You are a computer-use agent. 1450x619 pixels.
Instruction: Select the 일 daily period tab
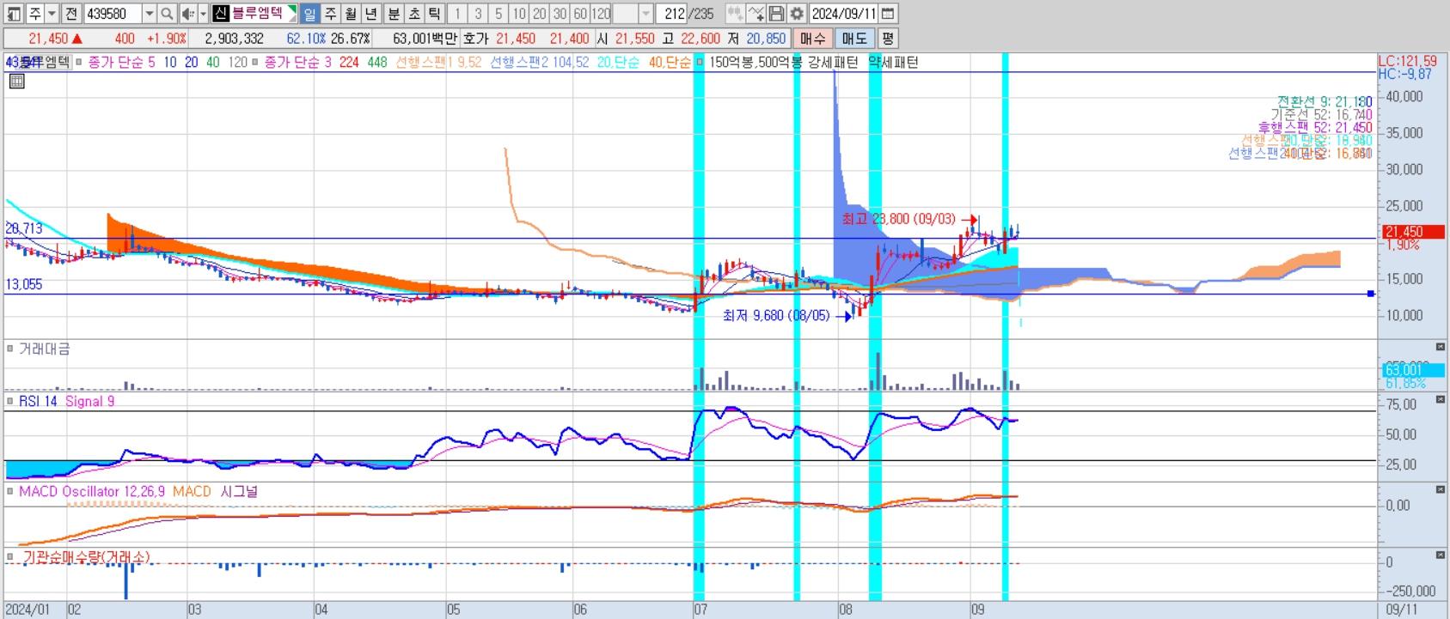(x=309, y=14)
